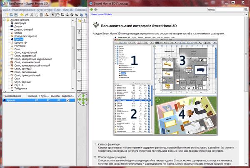The image size is (250, 168).
Task: Open the План menu
Action: pos(57,10)
